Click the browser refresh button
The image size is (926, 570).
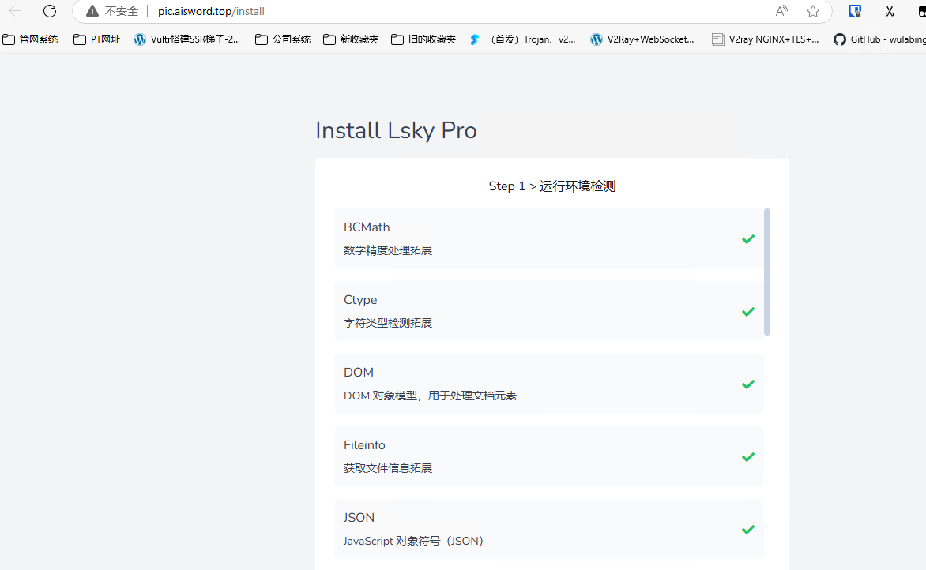point(50,11)
